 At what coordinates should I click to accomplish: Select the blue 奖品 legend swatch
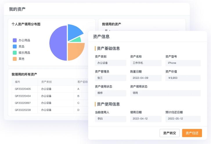(x=15, y=46)
